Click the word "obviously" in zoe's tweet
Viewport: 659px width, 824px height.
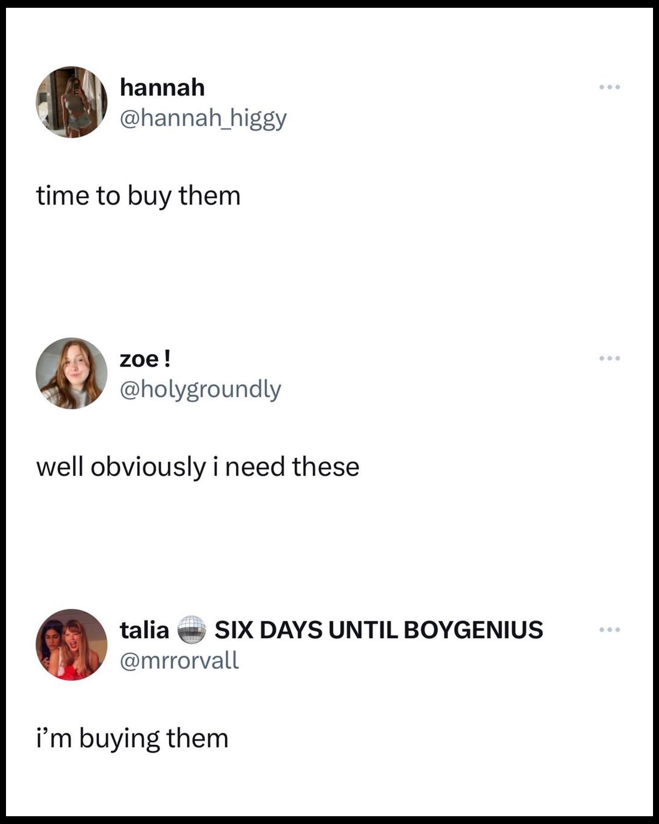(x=148, y=467)
